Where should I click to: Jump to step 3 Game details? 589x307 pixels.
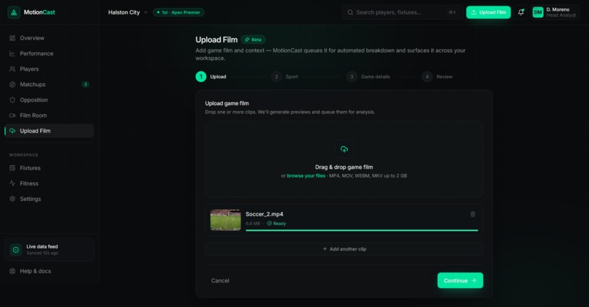coord(368,77)
